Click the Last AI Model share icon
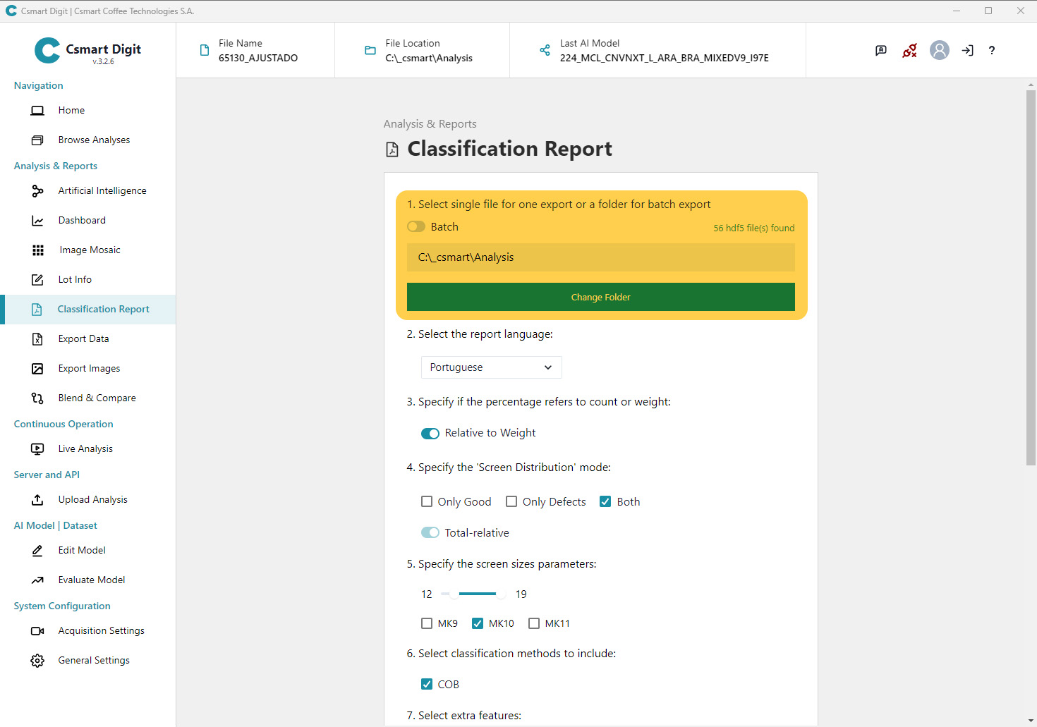Screen dimensions: 1037x727 click(545, 50)
